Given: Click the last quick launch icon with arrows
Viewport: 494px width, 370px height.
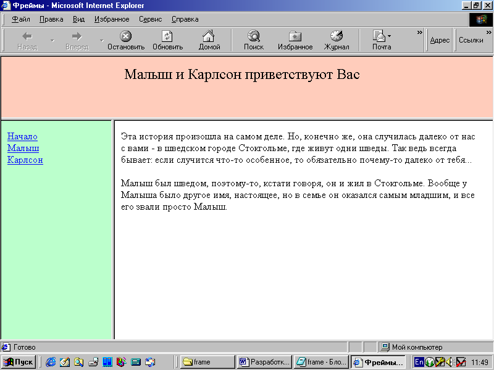Looking at the screenshot, I should [150, 362].
